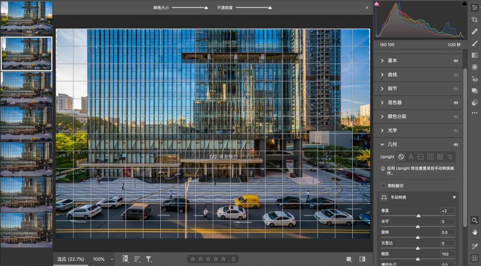This screenshot has height=266, width=481.
Task: Select the Crop tool in right toolbar
Action: pyautogui.click(x=474, y=20)
